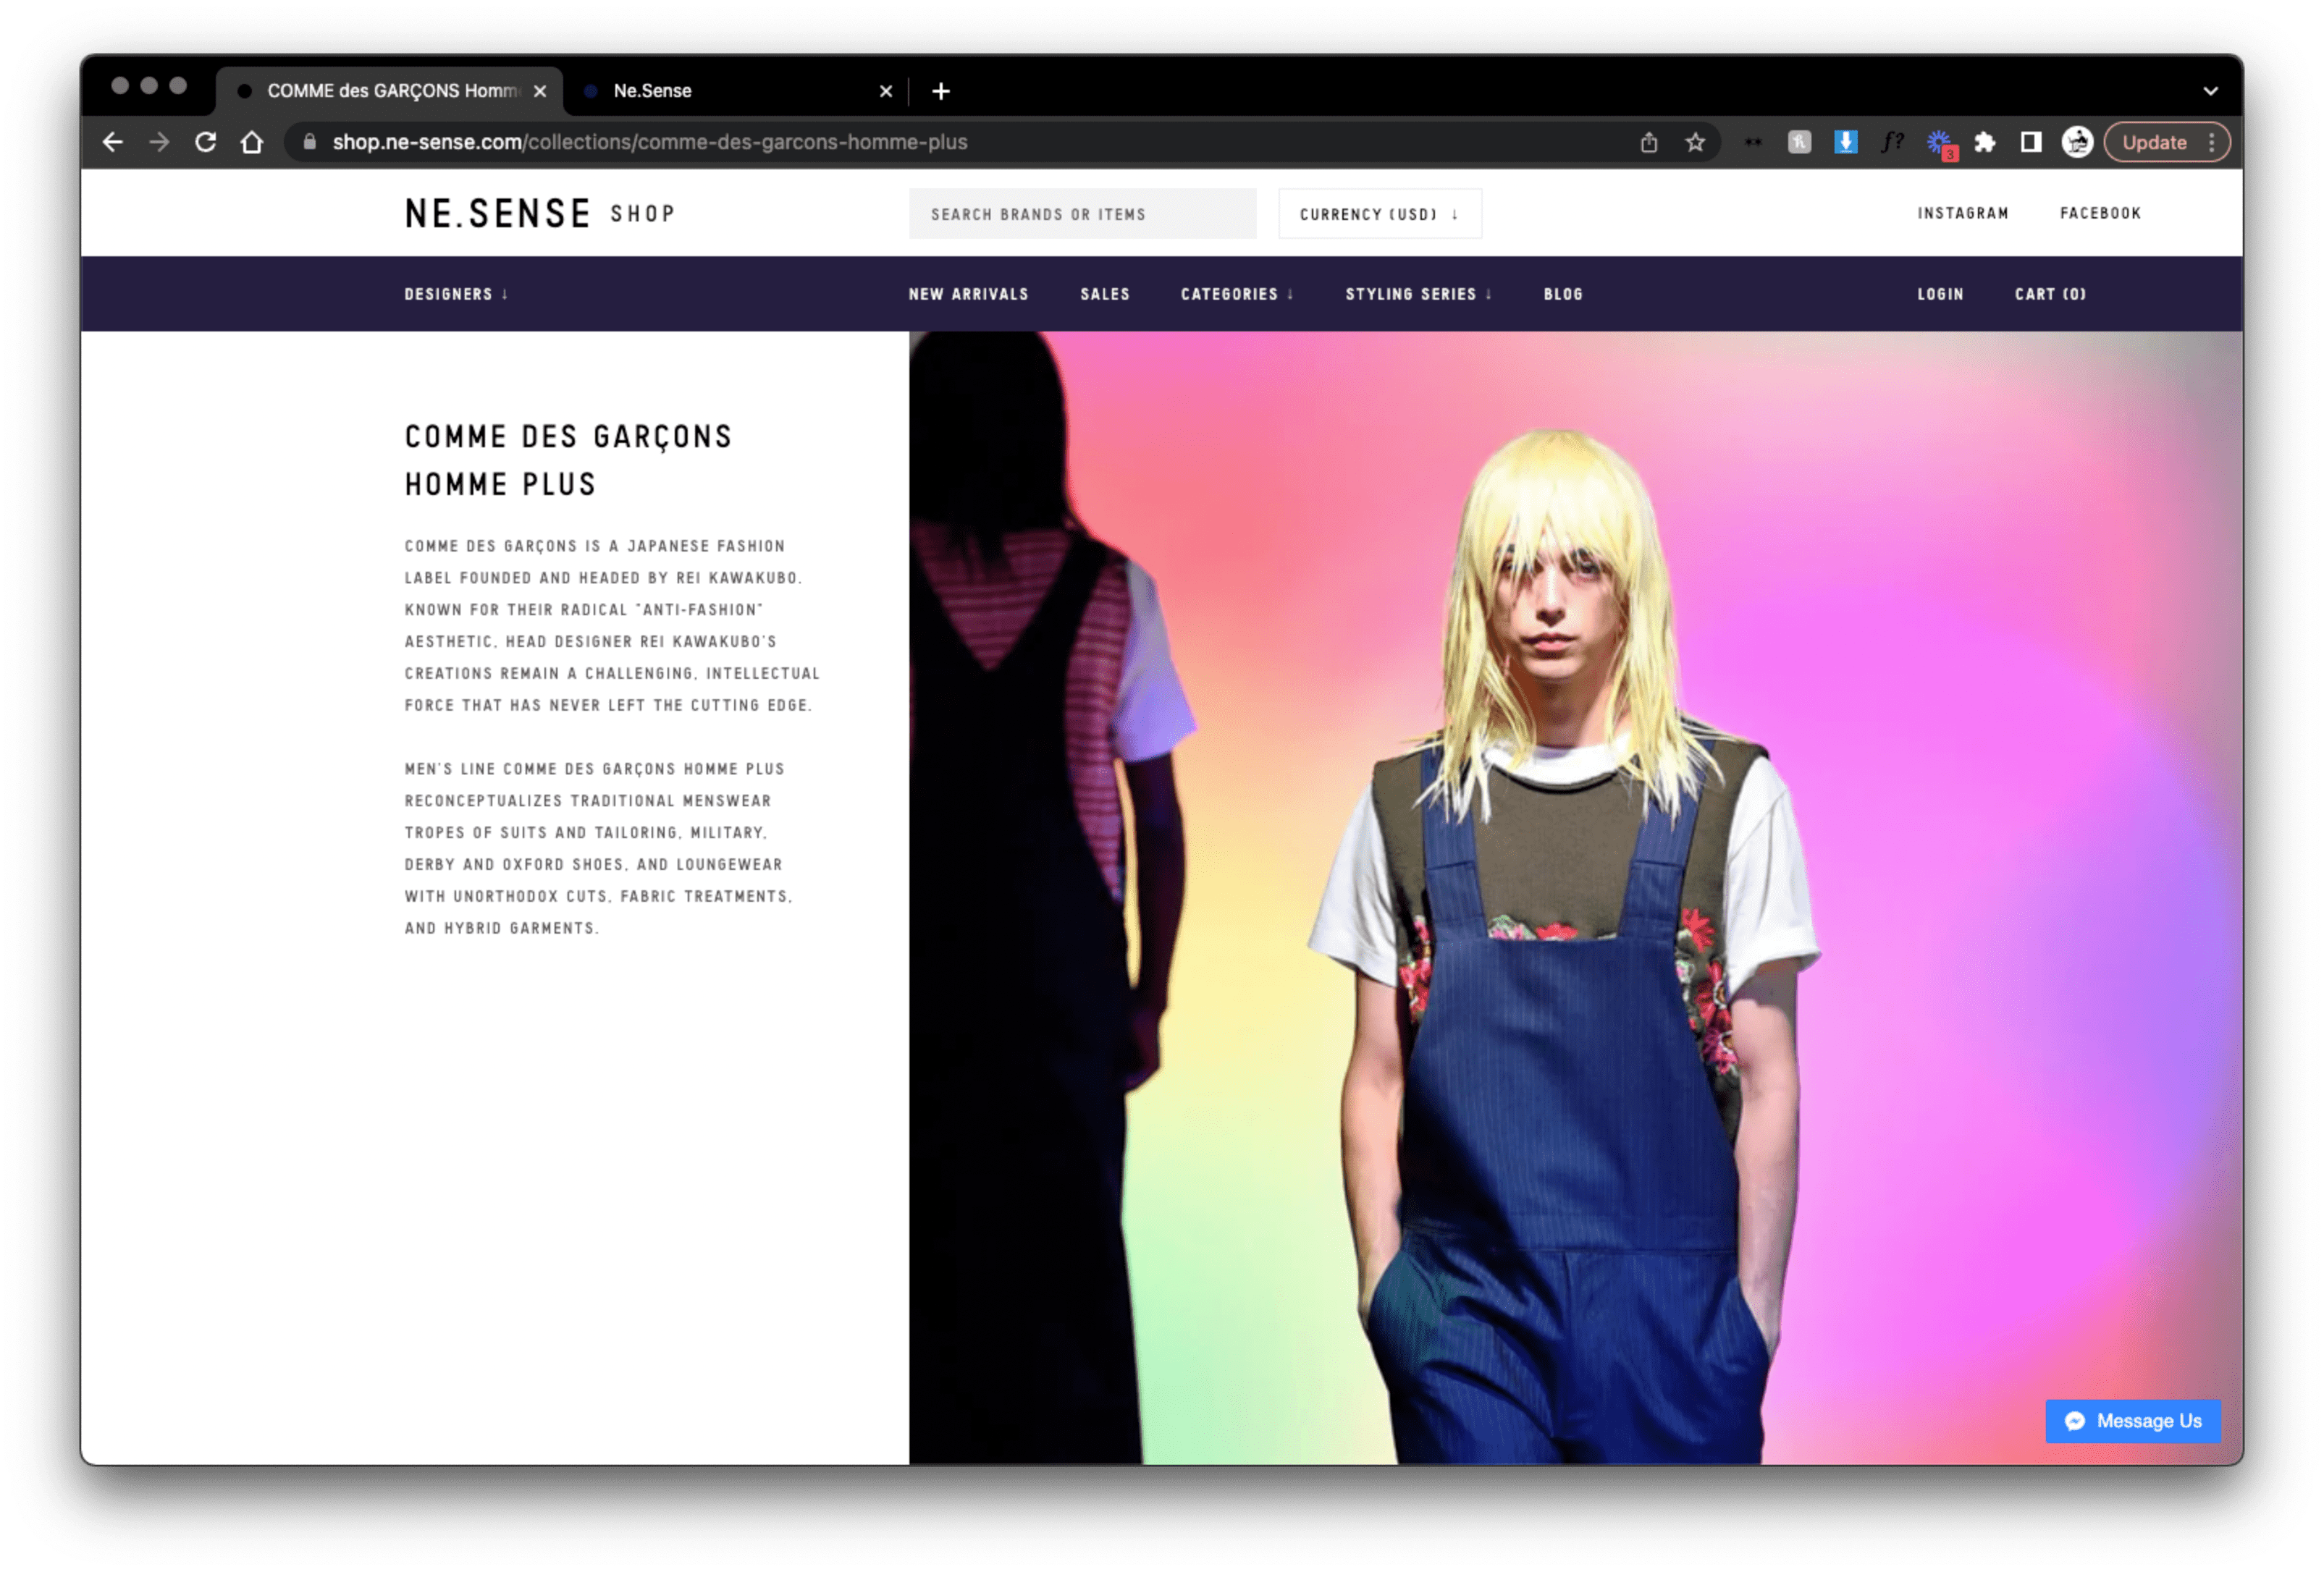This screenshot has width=2324, height=1572.
Task: Go to browser home page icon
Action: point(252,142)
